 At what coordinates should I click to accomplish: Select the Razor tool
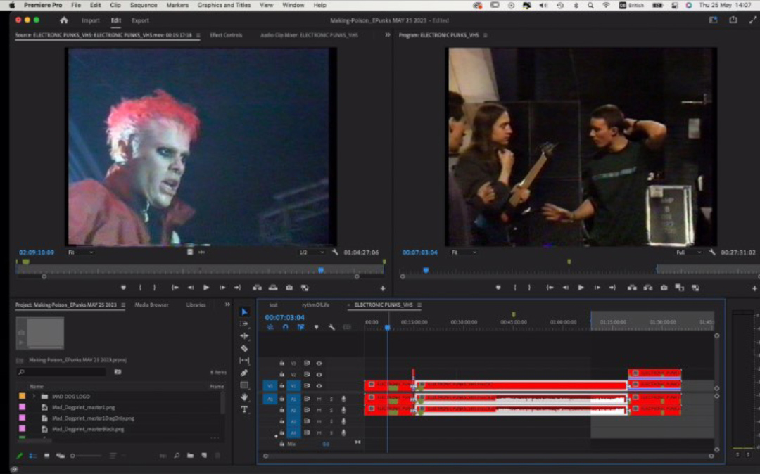244,348
